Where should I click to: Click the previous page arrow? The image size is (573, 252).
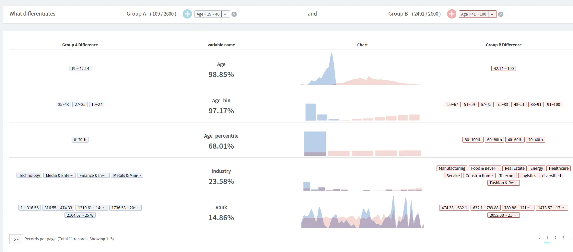coord(540,238)
